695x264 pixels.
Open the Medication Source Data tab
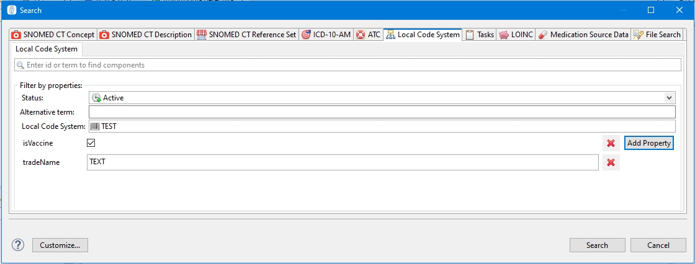(x=583, y=35)
